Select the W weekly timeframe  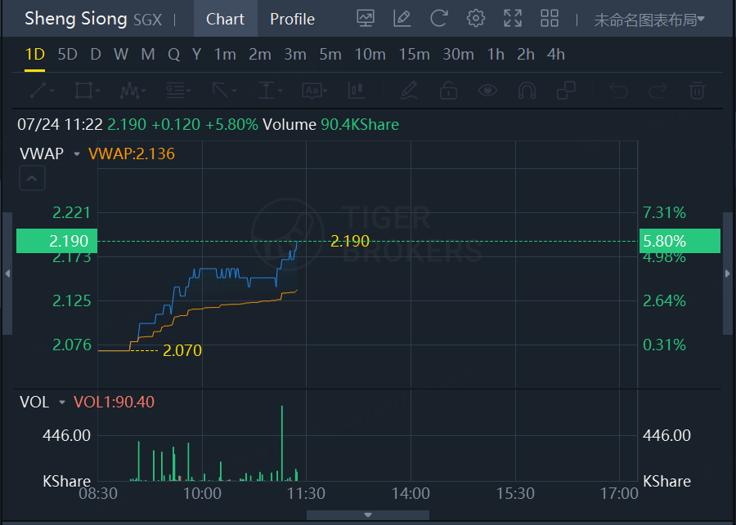coord(121,55)
